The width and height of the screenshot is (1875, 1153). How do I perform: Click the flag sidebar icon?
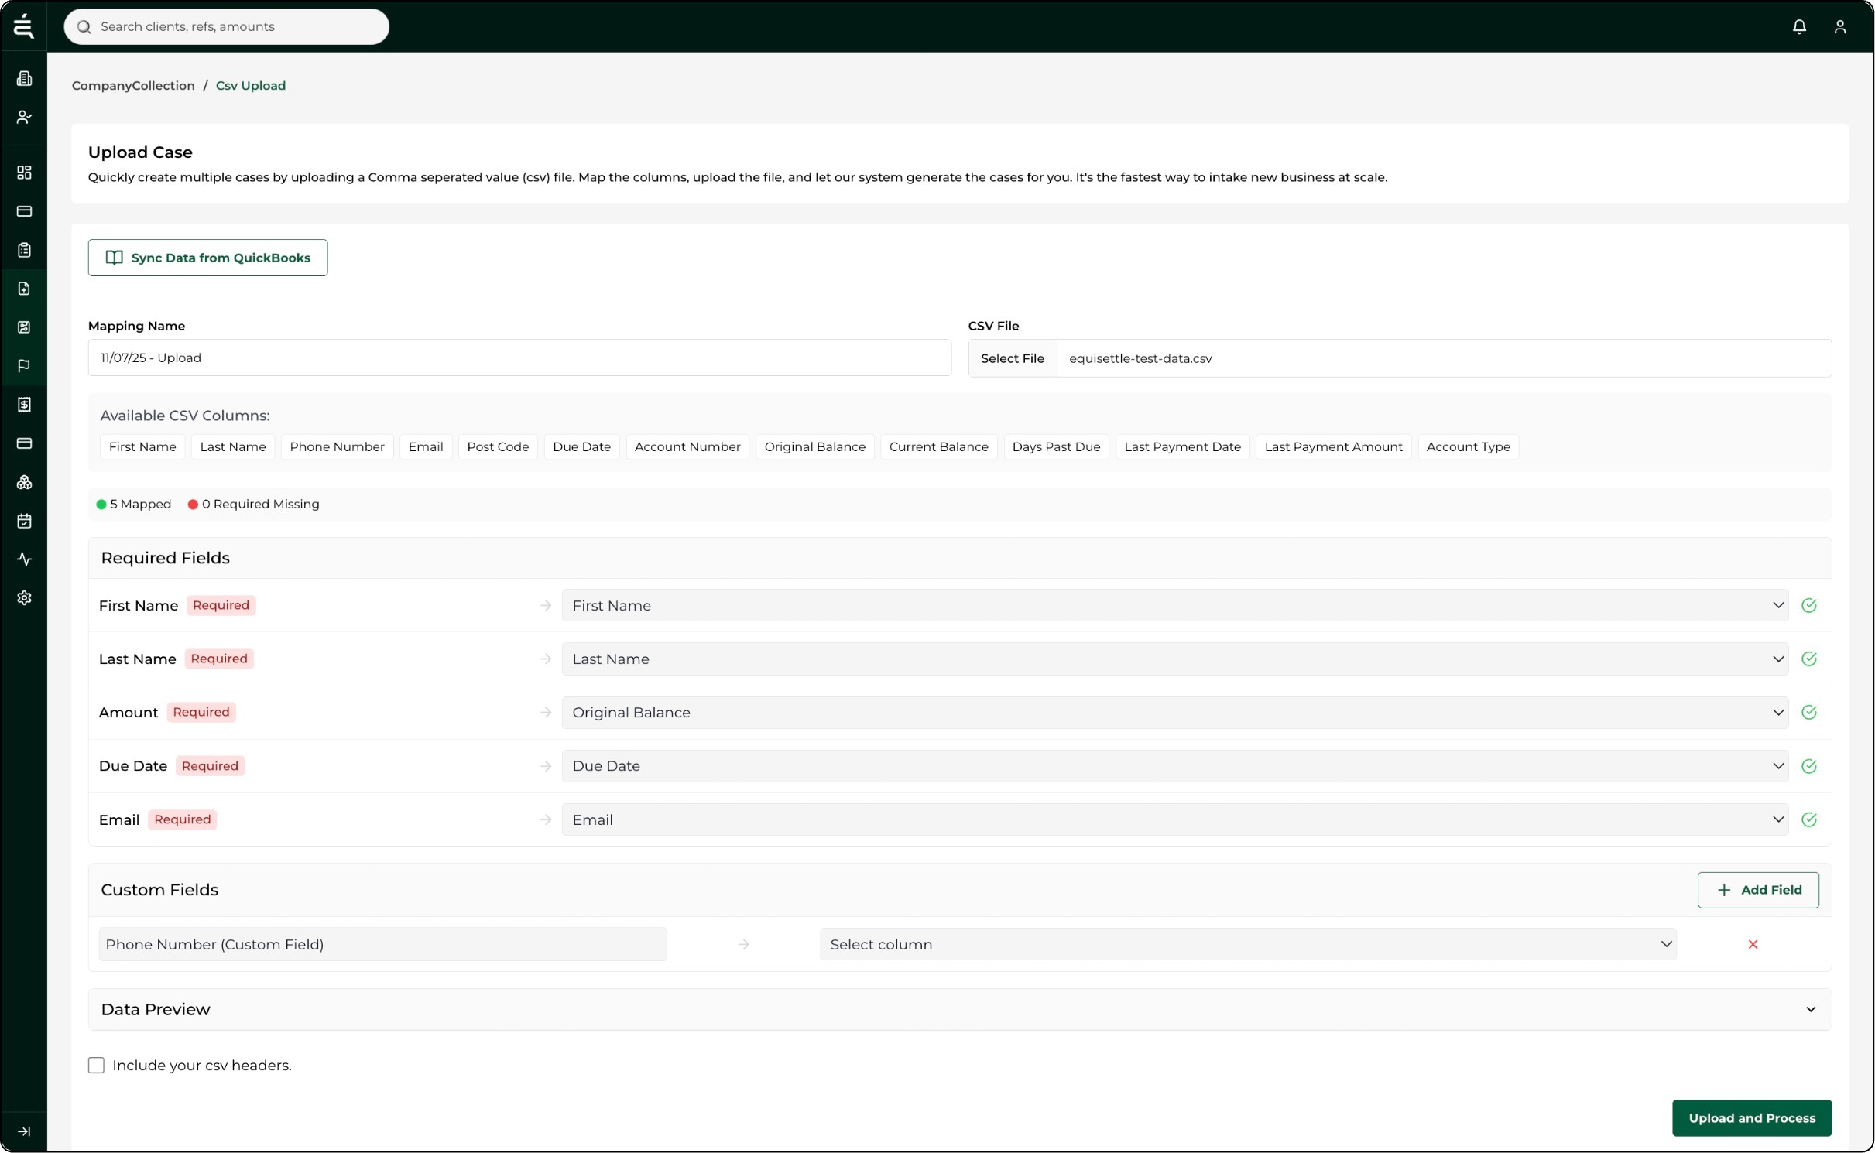point(24,365)
